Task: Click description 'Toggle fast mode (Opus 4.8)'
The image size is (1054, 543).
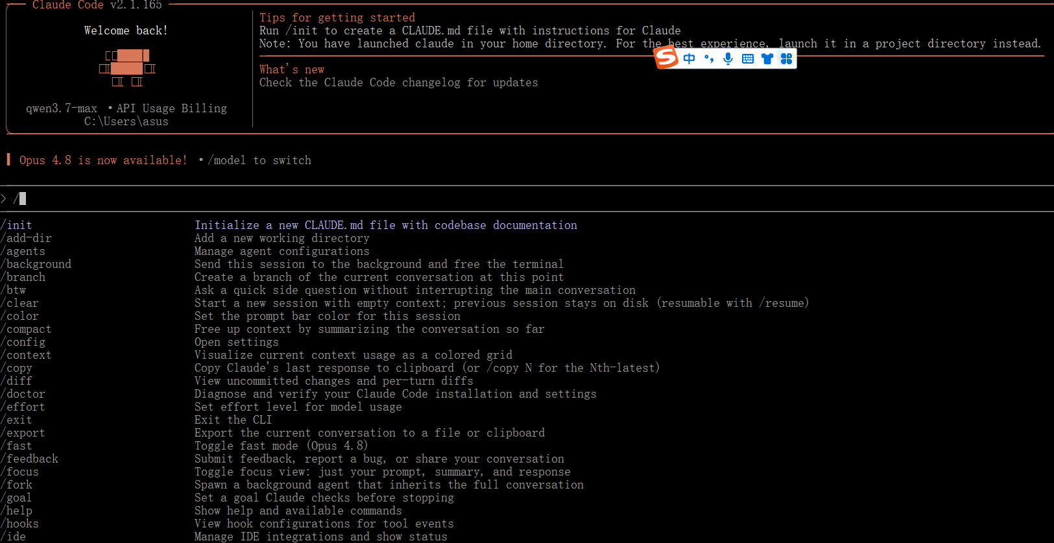Action: 281,446
